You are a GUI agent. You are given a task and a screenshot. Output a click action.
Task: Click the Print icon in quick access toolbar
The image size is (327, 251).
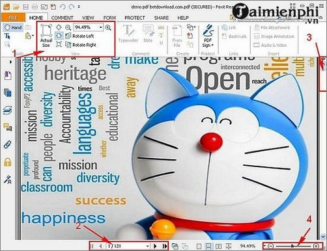point(35,7)
